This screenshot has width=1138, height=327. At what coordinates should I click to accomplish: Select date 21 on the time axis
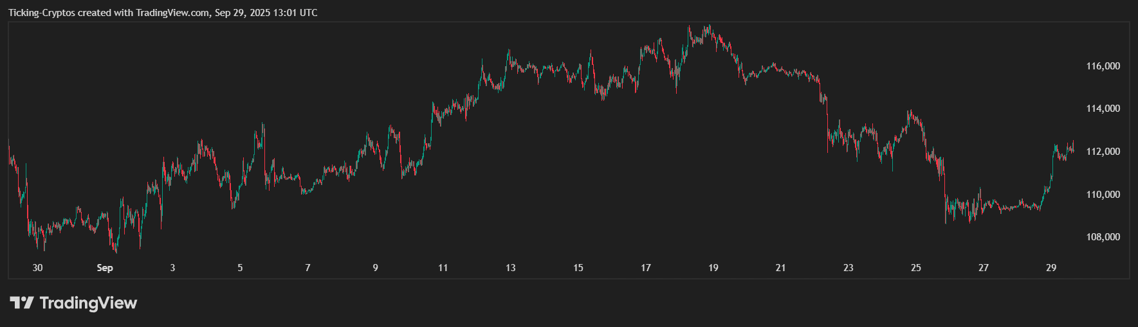tap(780, 268)
